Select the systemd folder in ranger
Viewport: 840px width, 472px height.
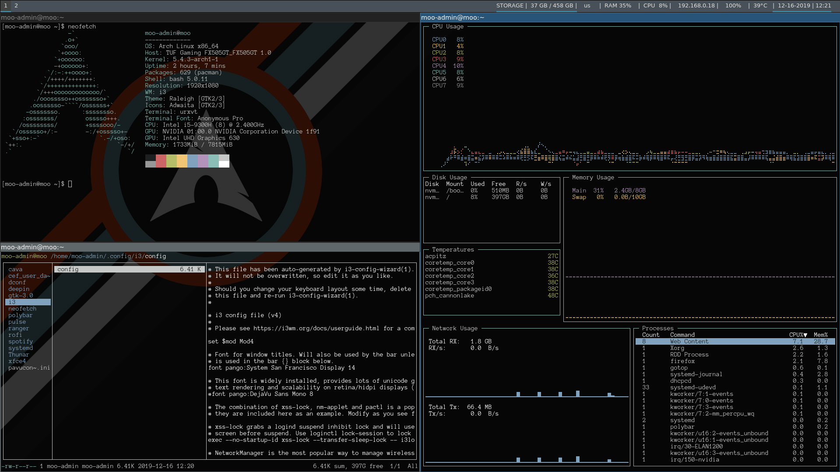point(28,348)
